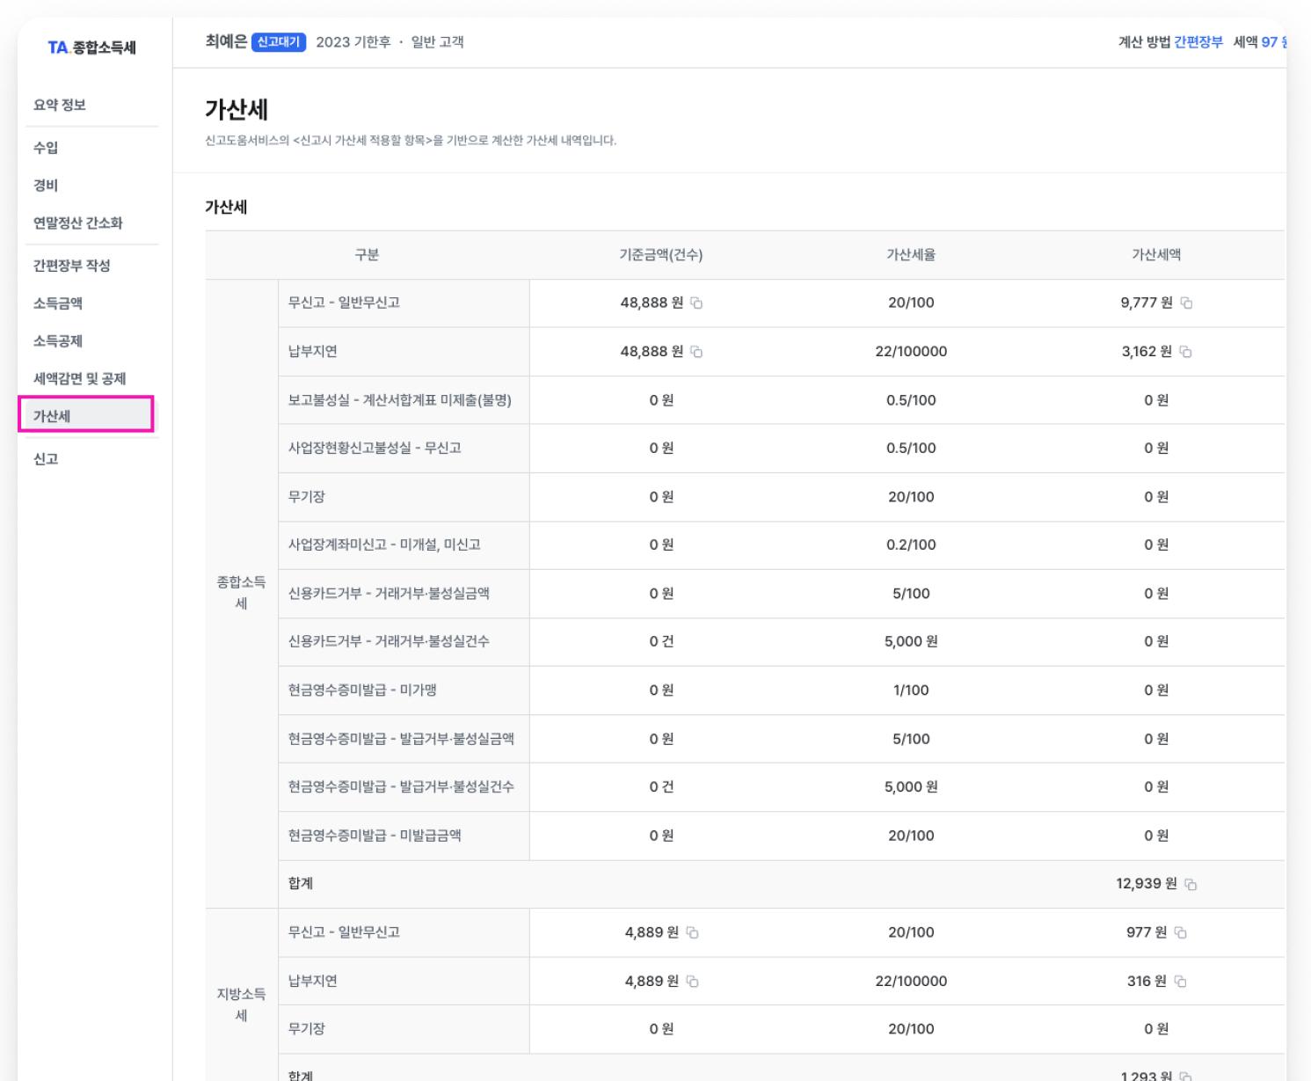Copy 지방소득세 납부지연 base amount 4,889 원
Viewport: 1311px width, 1081px height.
pyautogui.click(x=692, y=981)
